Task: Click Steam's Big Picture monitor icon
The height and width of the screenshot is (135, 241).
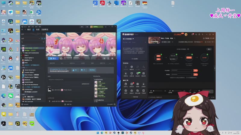Action: (106, 27)
